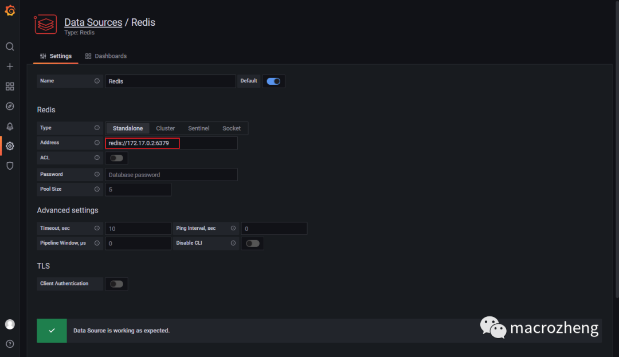The height and width of the screenshot is (357, 619).
Task: Enable the Disable CLI switch
Action: click(x=253, y=244)
